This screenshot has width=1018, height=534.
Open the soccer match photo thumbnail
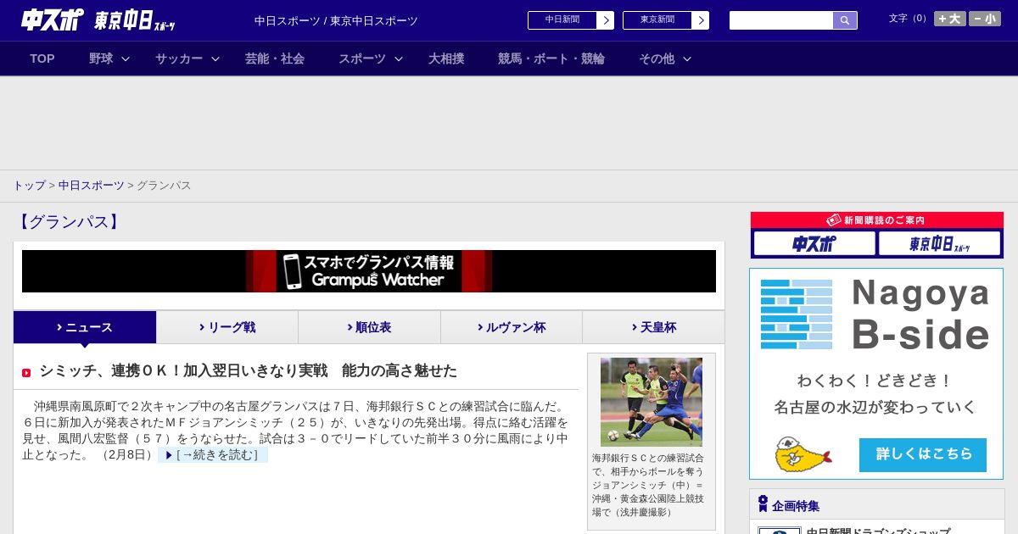coord(652,402)
